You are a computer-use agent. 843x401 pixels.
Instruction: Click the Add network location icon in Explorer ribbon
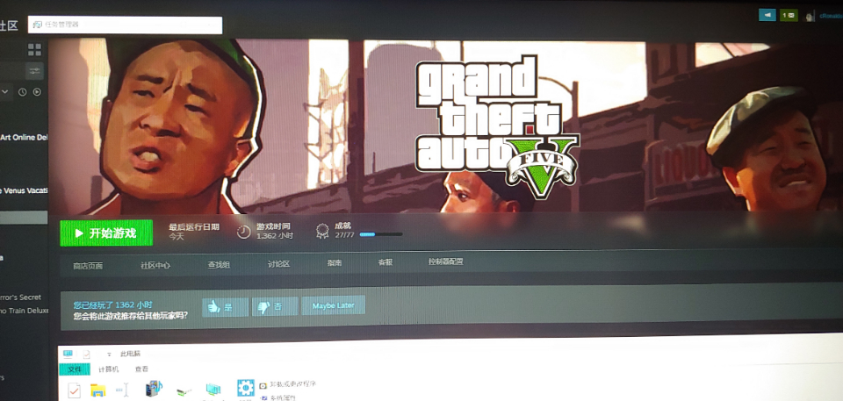[x=213, y=390]
